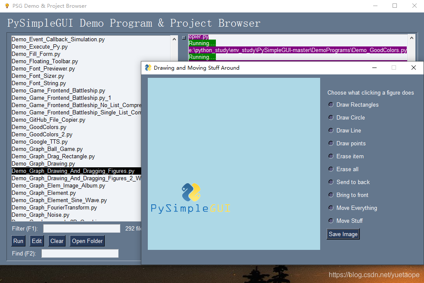Click the first green Running.... line in output

[x=202, y=43]
